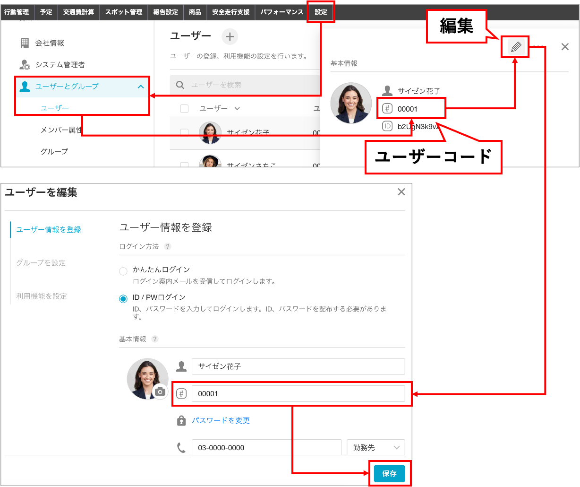Click the magnifier icon in user search box
Screen dimensions: 580x487
(x=180, y=85)
